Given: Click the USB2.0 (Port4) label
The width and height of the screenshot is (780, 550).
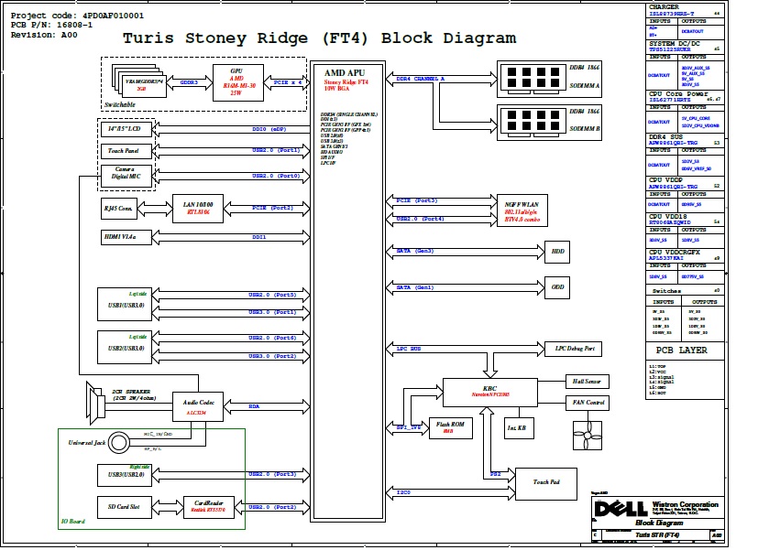Looking at the screenshot, I should tap(420, 219).
